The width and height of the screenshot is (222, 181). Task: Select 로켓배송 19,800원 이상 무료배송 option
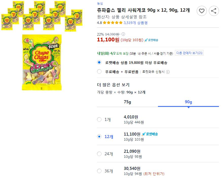point(99,62)
